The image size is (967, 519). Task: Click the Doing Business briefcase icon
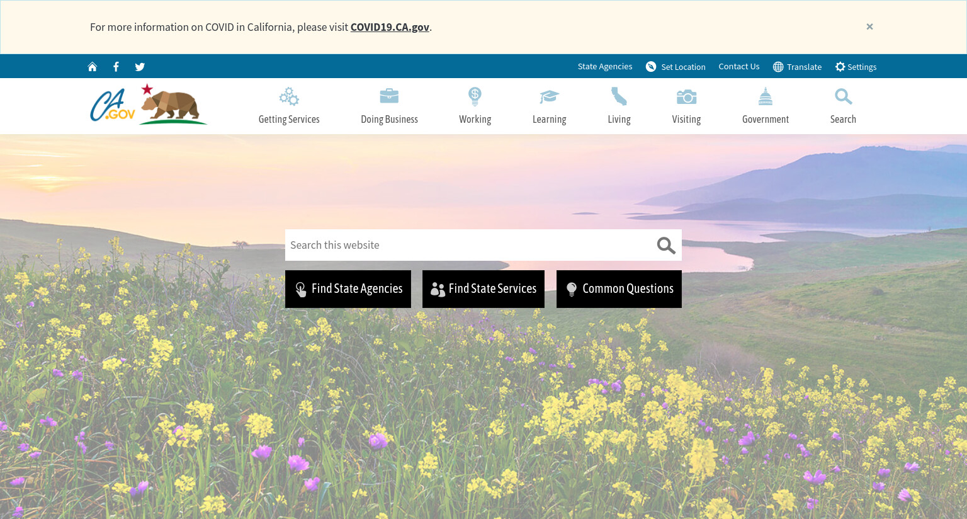tap(389, 96)
